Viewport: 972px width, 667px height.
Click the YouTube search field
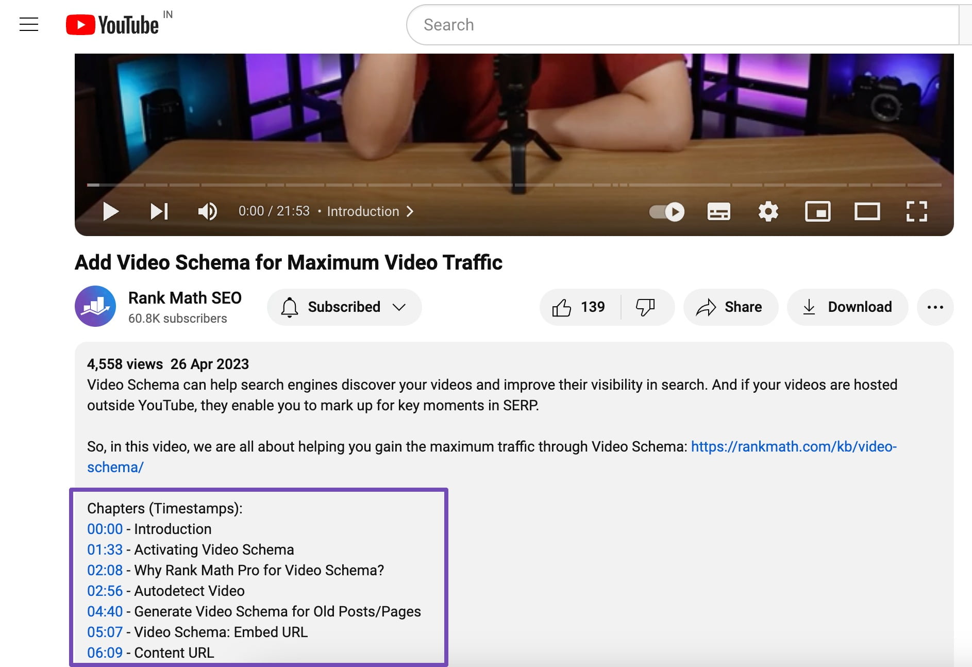pos(680,25)
